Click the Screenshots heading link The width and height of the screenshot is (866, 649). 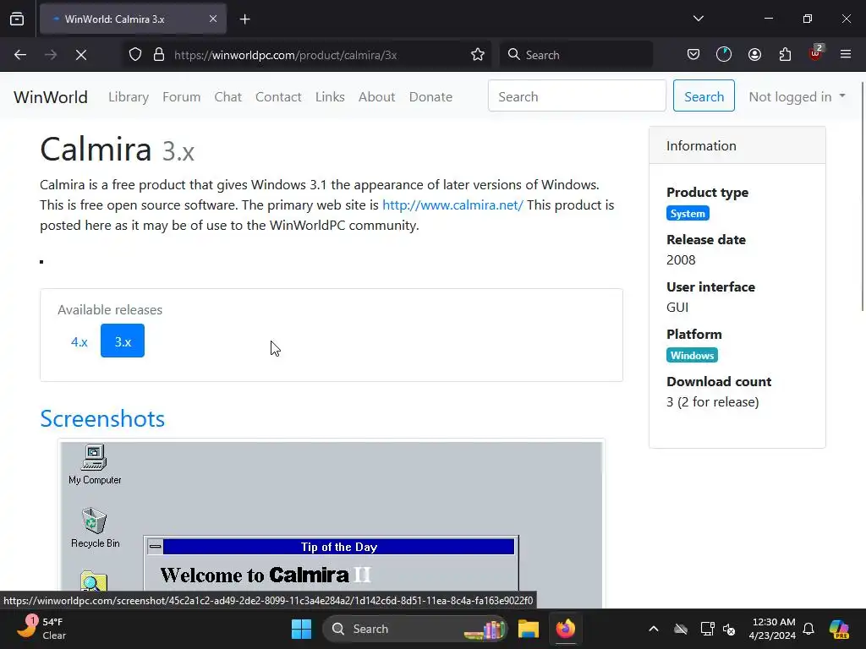coord(102,419)
